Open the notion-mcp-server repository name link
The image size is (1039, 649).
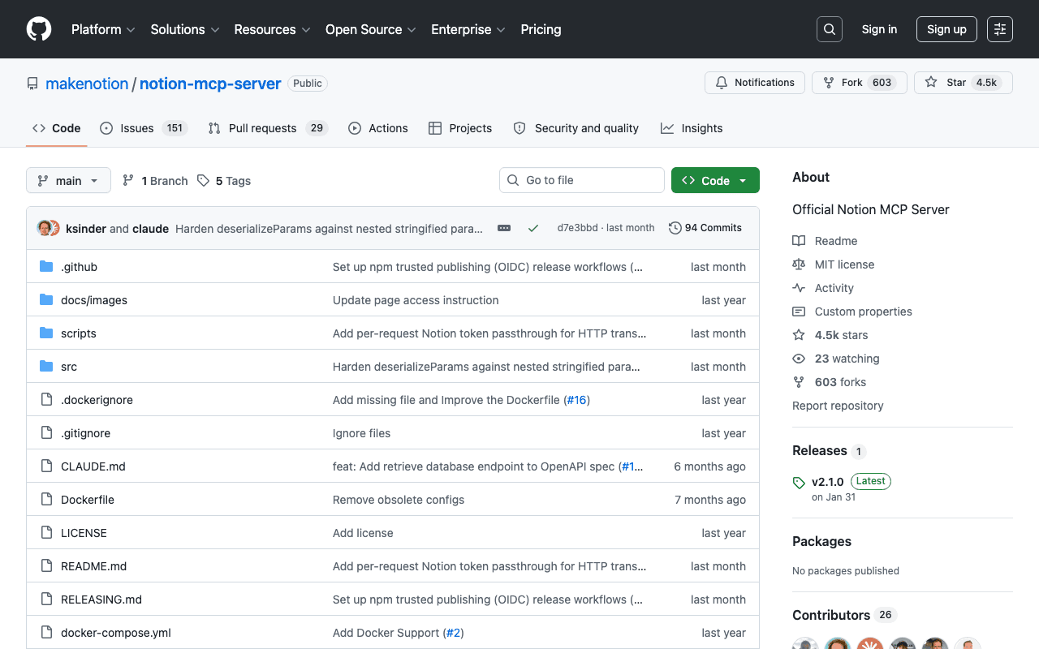[x=210, y=84]
